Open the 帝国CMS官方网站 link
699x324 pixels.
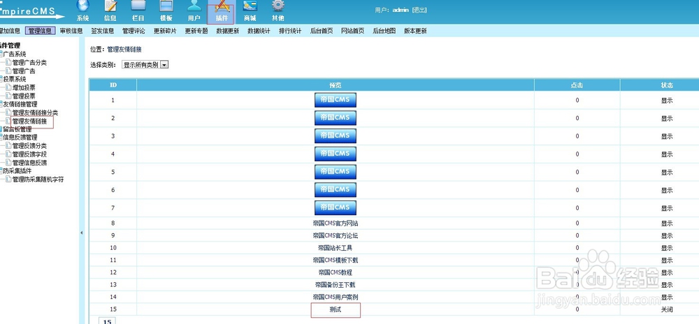336,223
